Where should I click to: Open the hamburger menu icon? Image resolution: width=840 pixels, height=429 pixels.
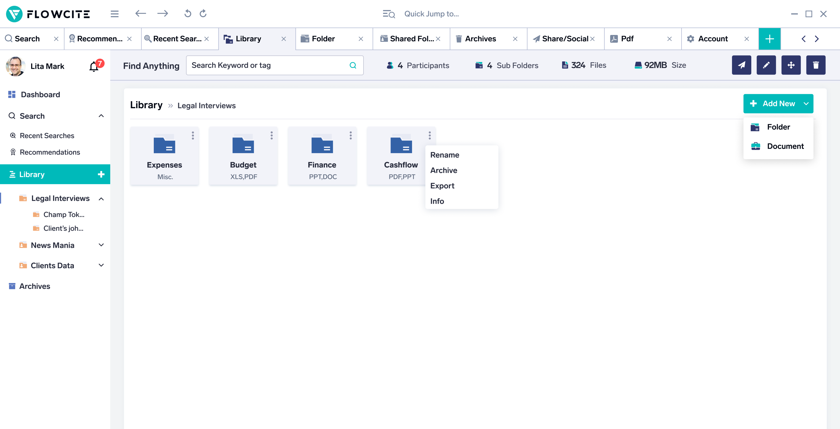114,14
